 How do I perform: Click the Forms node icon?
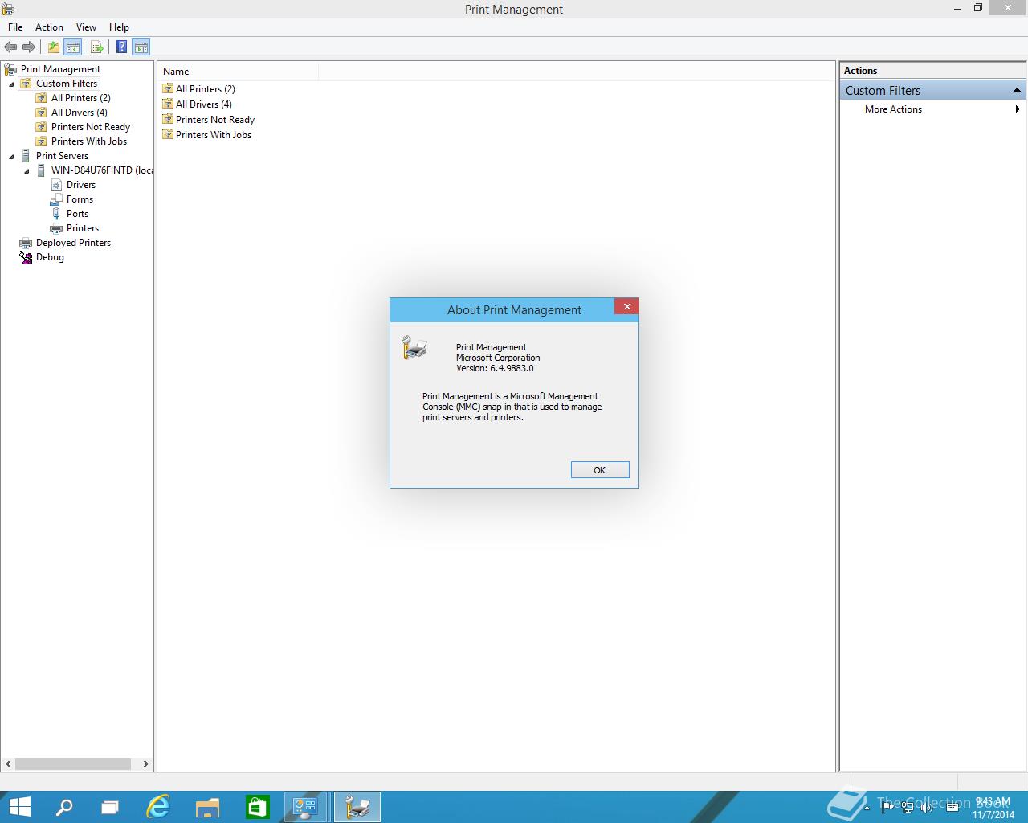[x=56, y=199]
